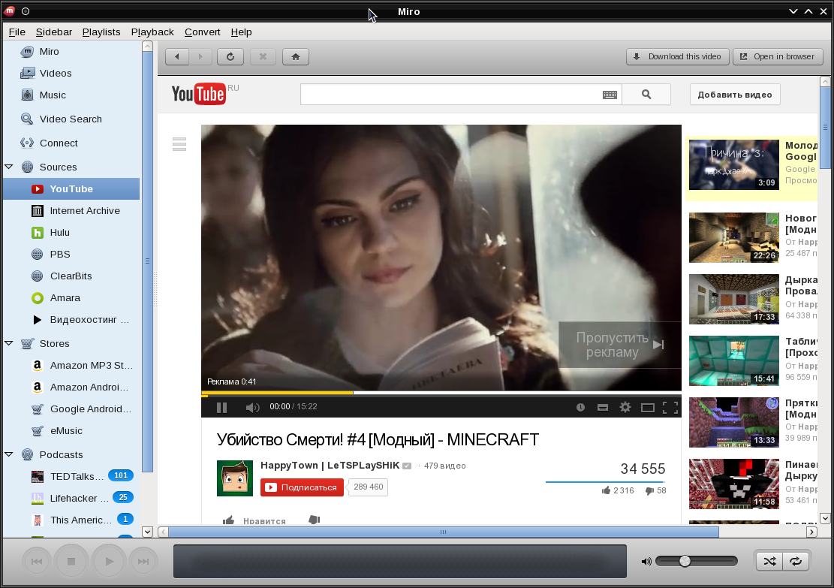The image size is (834, 588).
Task: Select Amara source in sidebar
Action: [71, 297]
